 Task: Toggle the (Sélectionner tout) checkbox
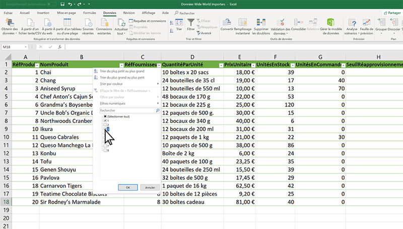point(105,116)
